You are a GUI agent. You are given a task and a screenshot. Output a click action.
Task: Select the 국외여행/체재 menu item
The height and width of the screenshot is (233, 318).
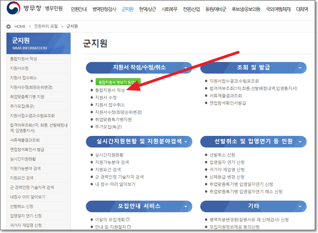(278, 9)
